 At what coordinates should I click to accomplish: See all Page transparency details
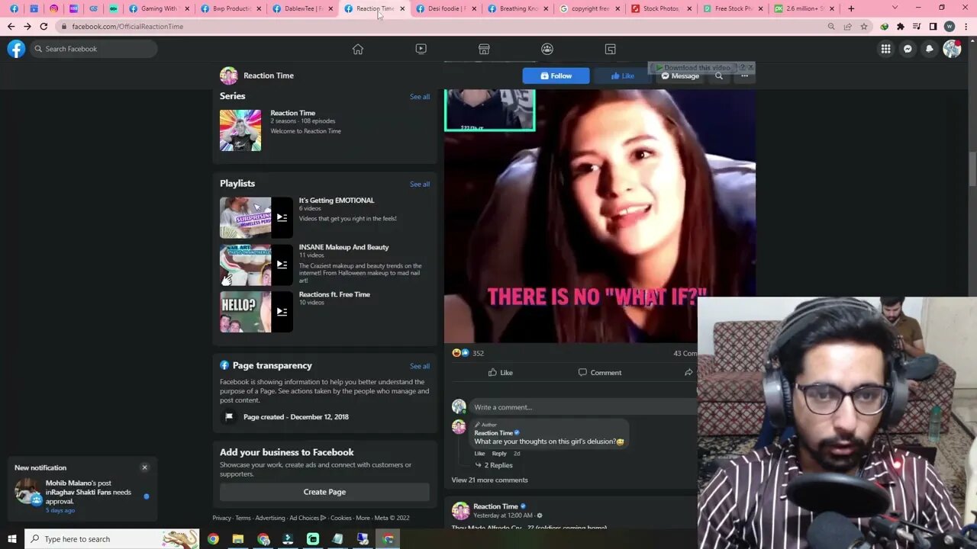pos(420,366)
